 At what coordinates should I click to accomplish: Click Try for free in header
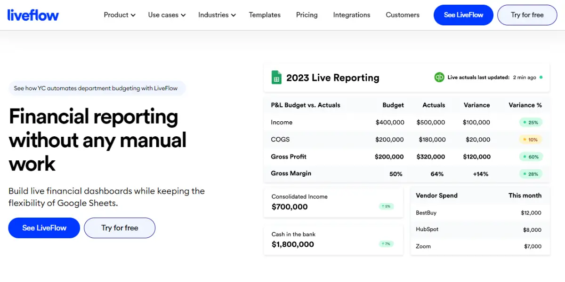527,15
